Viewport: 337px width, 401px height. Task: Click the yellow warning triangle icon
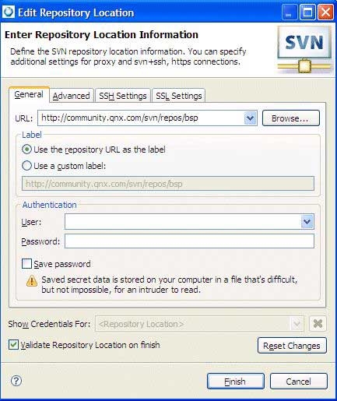click(x=32, y=280)
